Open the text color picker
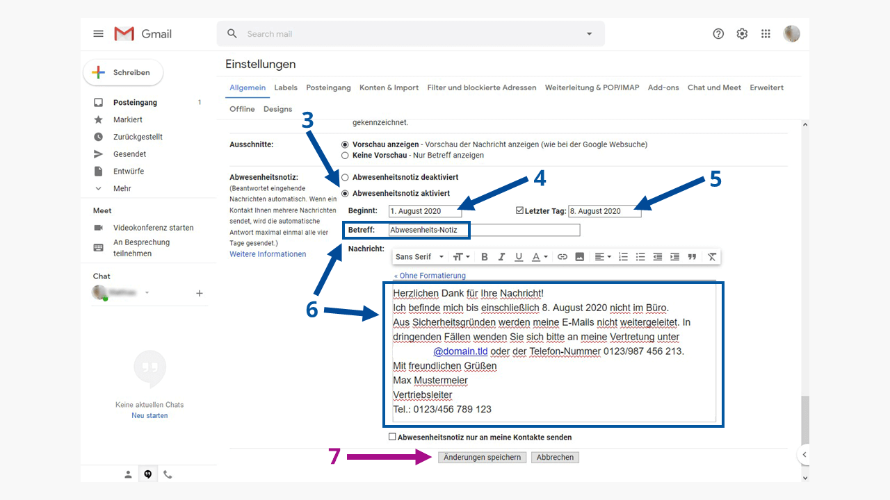This screenshot has width=890, height=500. [540, 257]
